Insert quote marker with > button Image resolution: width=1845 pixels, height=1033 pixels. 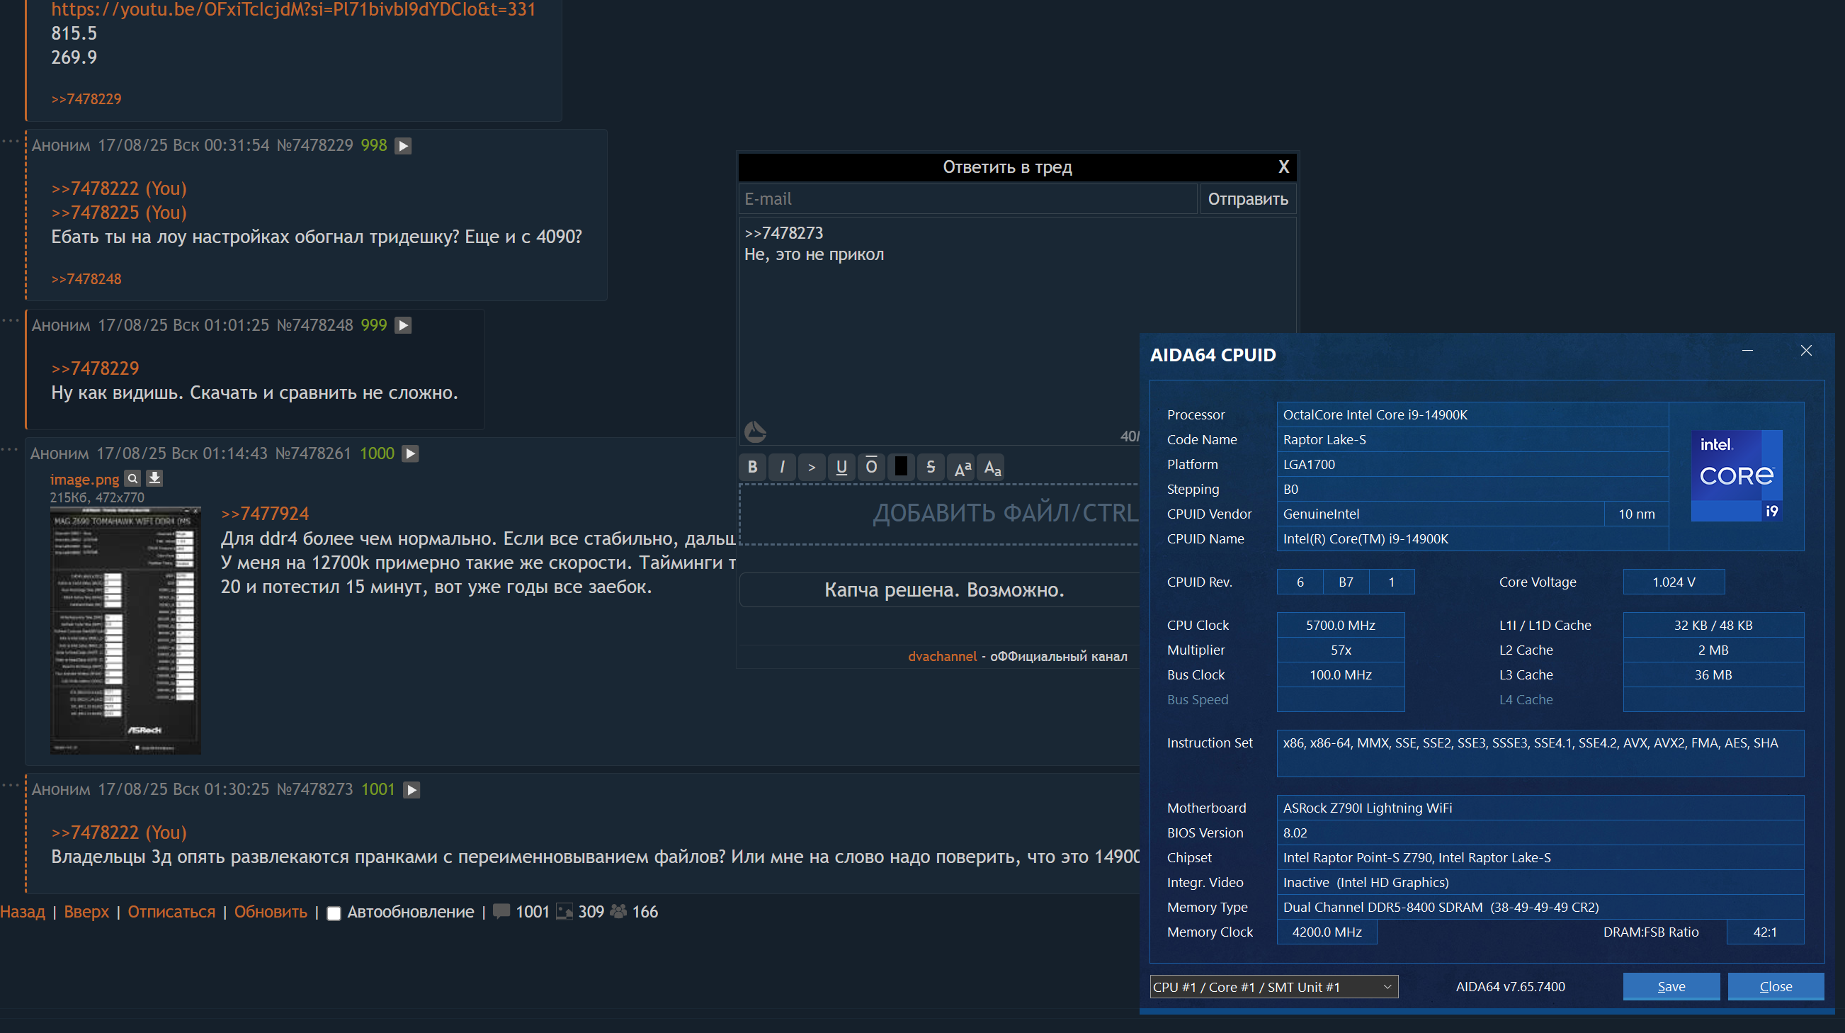point(812,467)
